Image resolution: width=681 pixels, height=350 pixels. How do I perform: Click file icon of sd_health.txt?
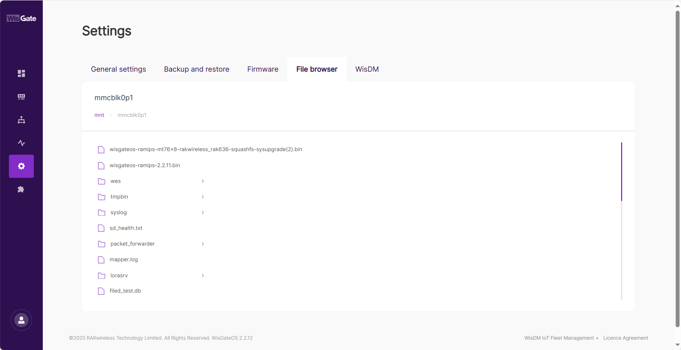[101, 228]
